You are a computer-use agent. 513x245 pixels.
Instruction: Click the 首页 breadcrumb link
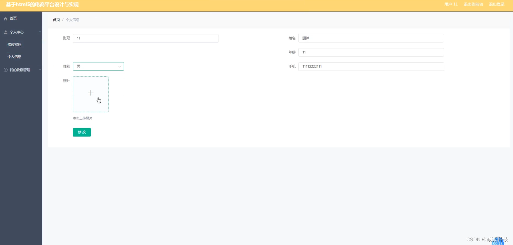pyautogui.click(x=56, y=20)
